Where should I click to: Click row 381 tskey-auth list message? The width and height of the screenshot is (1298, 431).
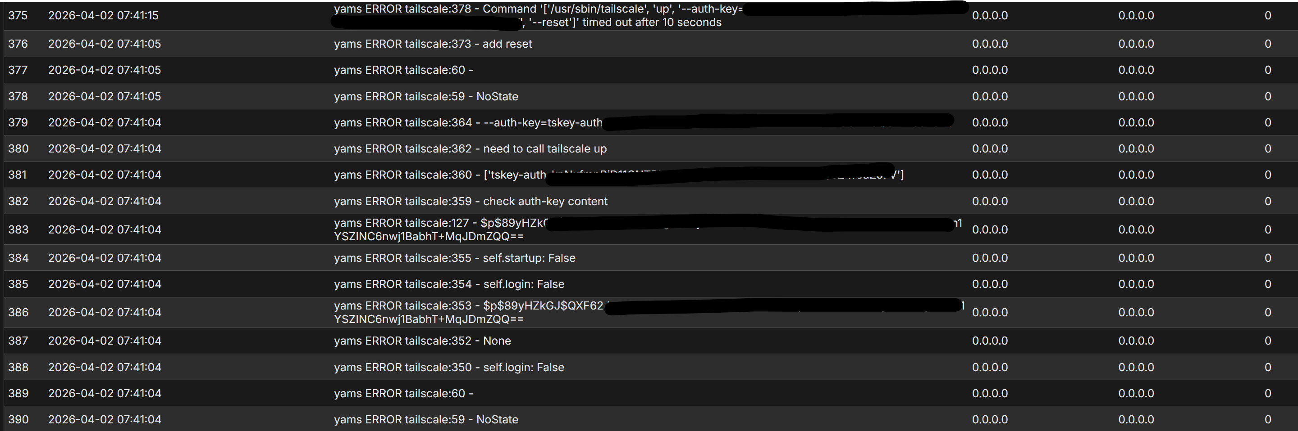(619, 175)
